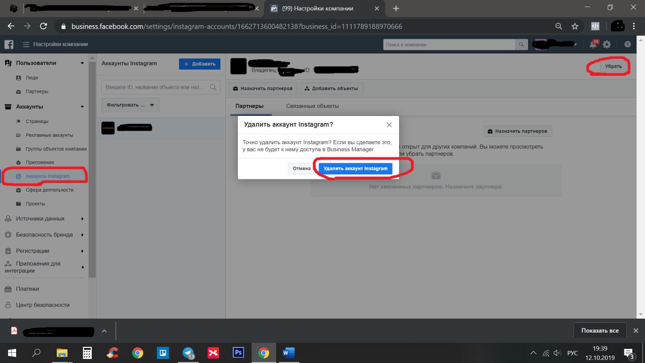
Task: Click the Chrome address bar URL
Action: tap(237, 26)
